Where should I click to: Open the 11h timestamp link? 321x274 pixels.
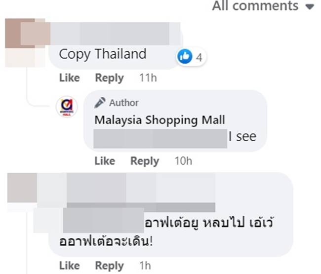(148, 78)
